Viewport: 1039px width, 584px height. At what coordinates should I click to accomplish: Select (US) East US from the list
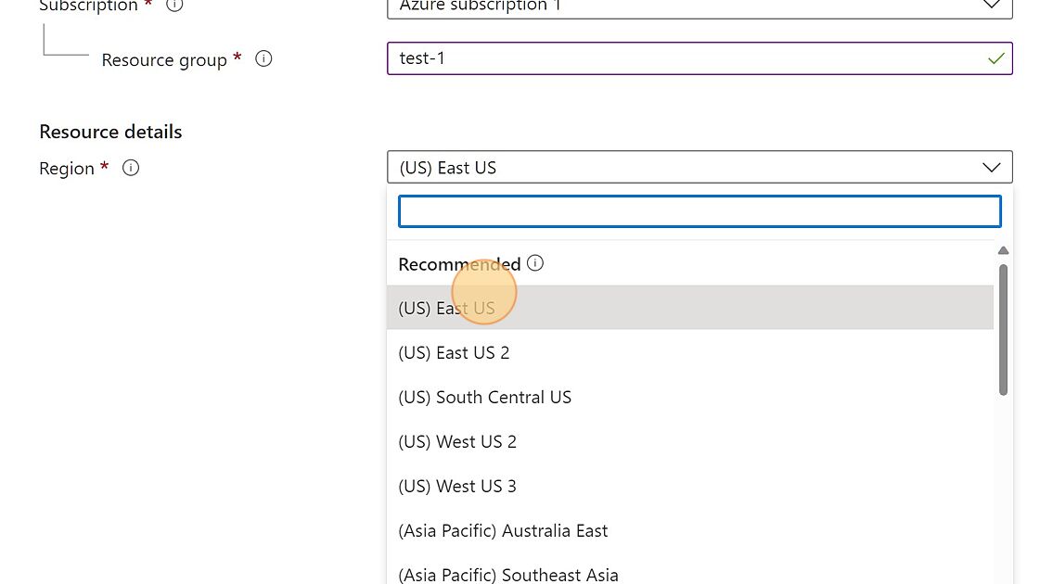(690, 308)
